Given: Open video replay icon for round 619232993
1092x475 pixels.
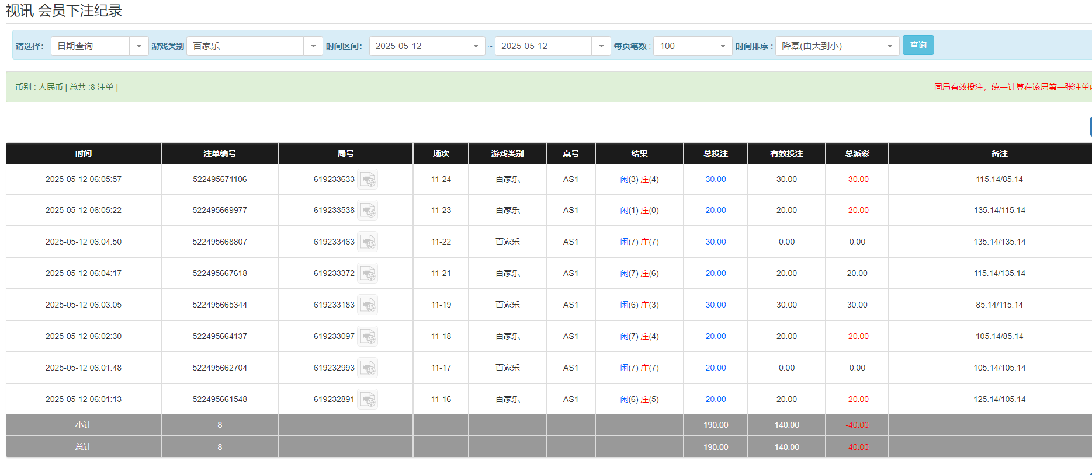Looking at the screenshot, I should 368,368.
